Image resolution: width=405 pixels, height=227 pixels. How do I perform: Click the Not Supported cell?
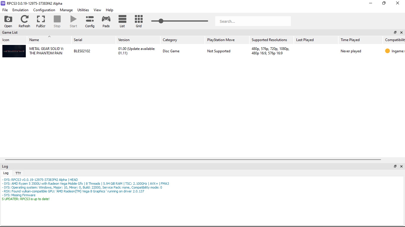pos(227,51)
